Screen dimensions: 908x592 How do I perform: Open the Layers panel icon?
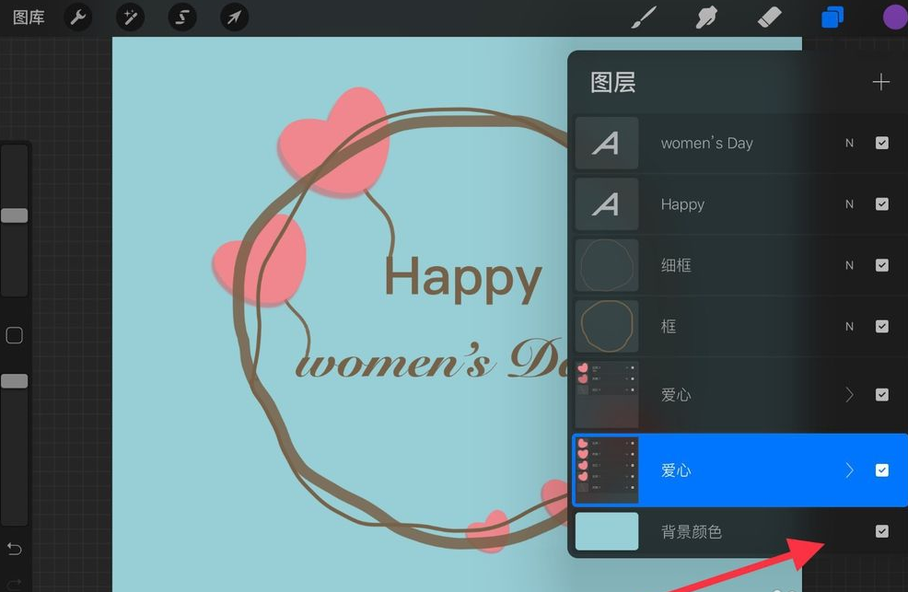tap(832, 17)
